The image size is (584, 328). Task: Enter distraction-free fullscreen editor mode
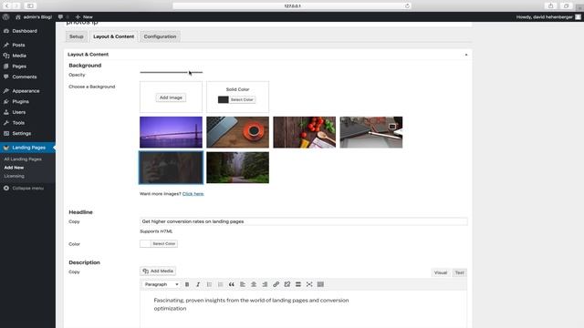click(309, 284)
